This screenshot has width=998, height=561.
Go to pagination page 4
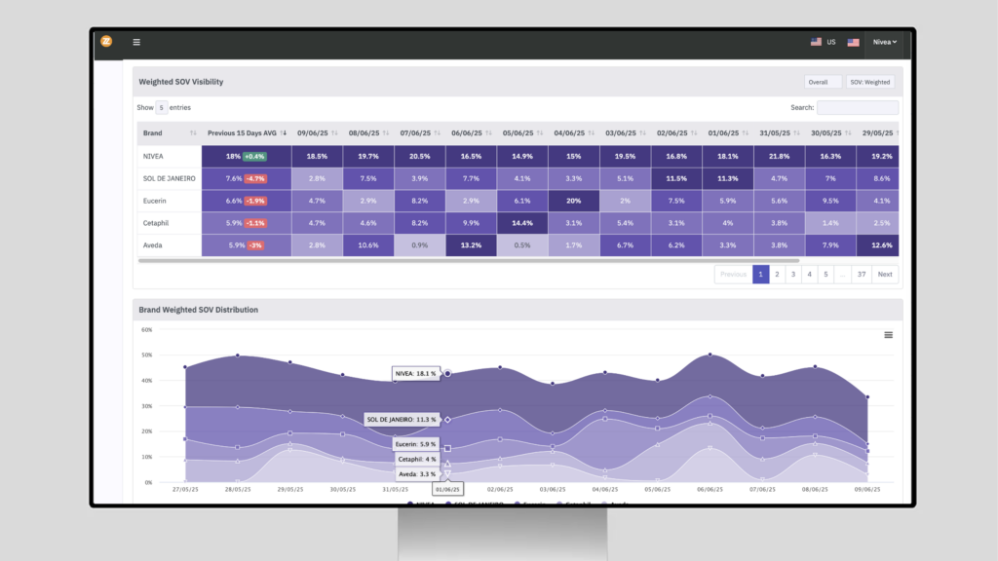810,274
